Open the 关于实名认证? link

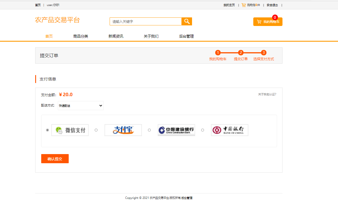(267, 94)
